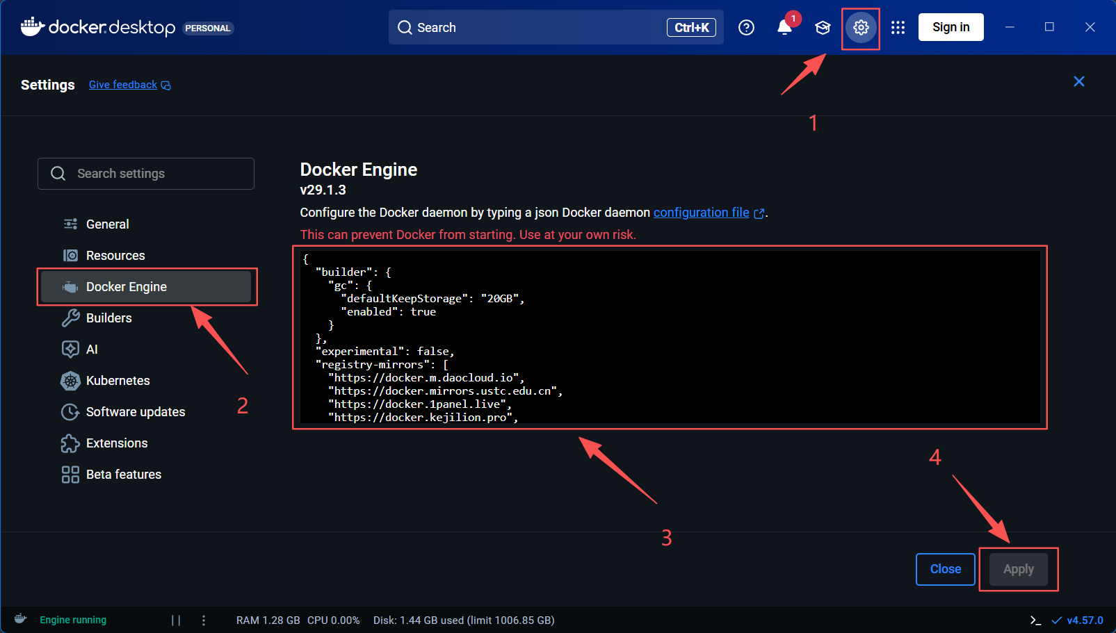Click the v29.1.3 engine version text
1116x633 pixels.
tap(323, 190)
